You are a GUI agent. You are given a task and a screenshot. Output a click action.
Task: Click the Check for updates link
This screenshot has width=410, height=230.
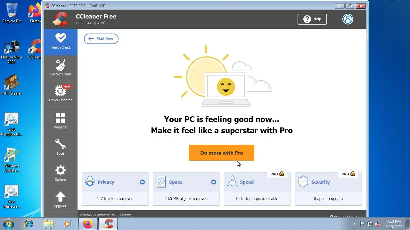point(344,216)
